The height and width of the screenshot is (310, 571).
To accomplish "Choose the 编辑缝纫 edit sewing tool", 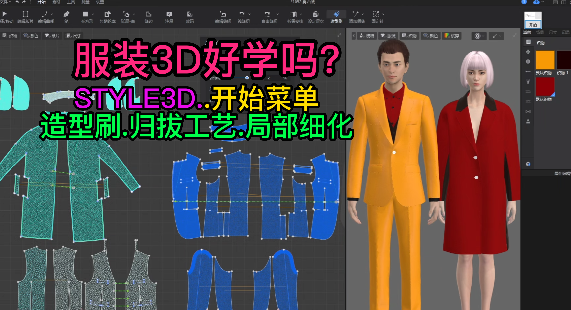I will click(x=223, y=17).
